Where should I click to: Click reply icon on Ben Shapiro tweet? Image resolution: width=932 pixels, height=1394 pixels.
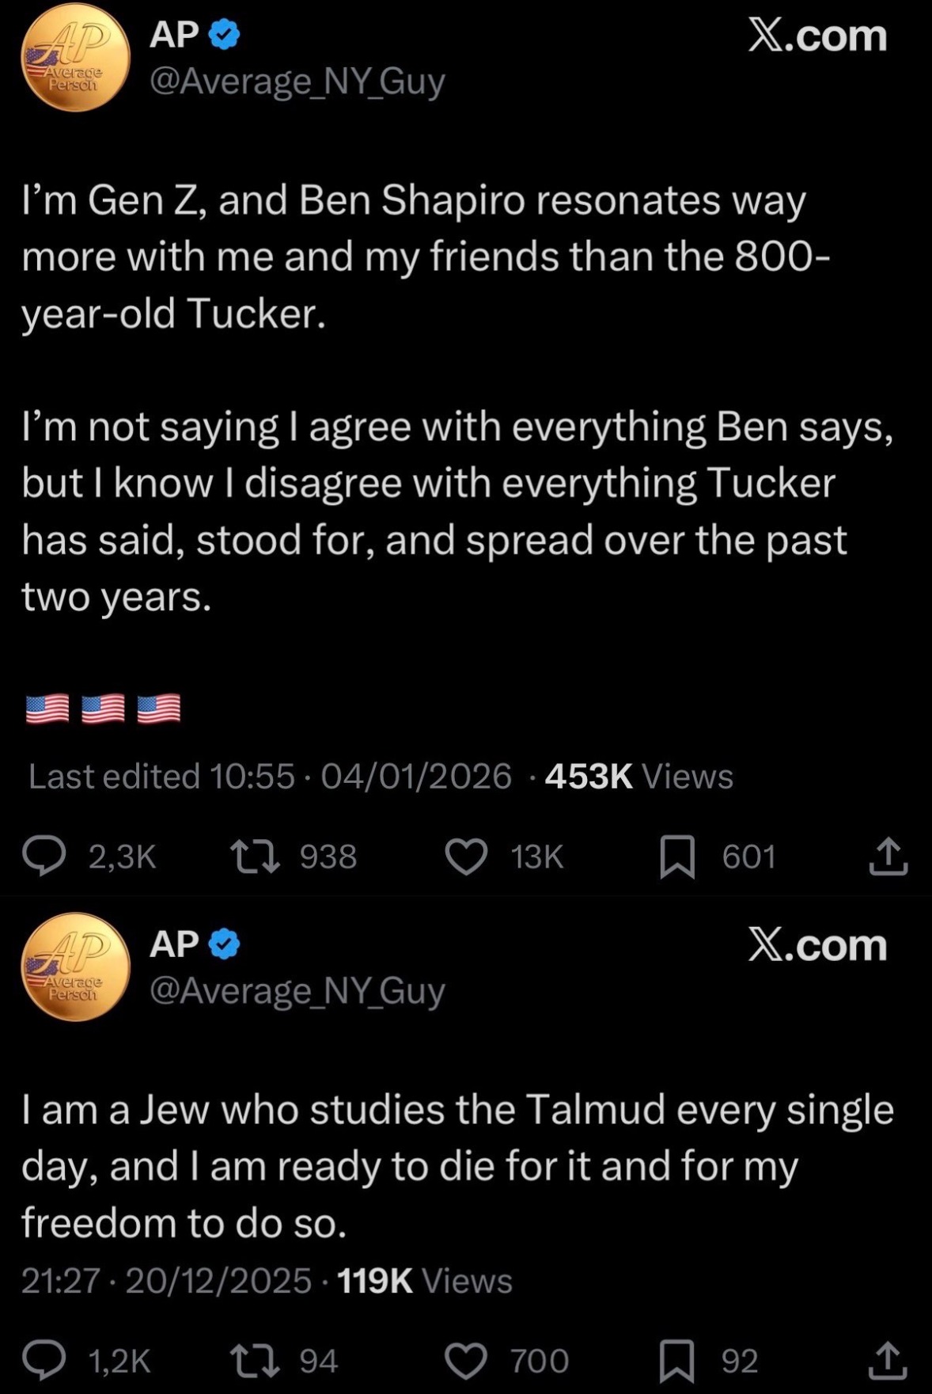[x=44, y=857]
